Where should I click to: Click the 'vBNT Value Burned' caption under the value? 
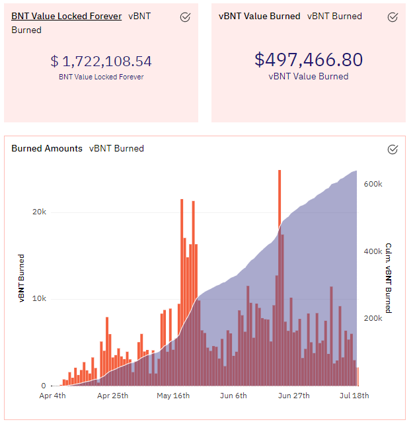click(x=309, y=76)
